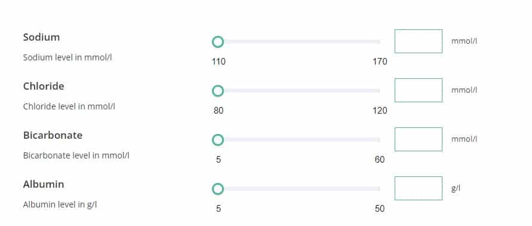532x226 pixels.
Task: Click the Bicarbonate slider handle
Action: tap(218, 140)
